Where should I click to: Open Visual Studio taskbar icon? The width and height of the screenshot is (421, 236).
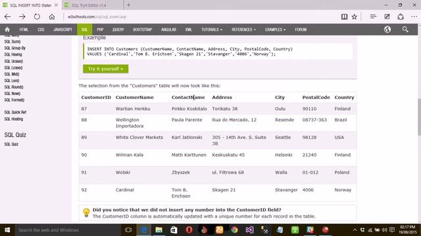(x=249, y=230)
